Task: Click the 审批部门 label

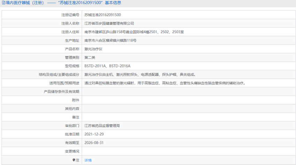Action: tap(72, 126)
